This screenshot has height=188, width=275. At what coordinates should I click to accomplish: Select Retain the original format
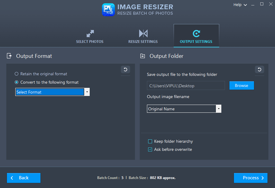pyautogui.click(x=17, y=74)
